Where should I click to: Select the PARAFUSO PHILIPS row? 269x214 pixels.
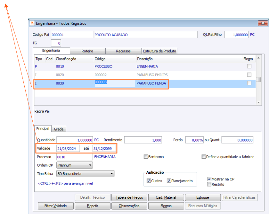(x=145, y=75)
